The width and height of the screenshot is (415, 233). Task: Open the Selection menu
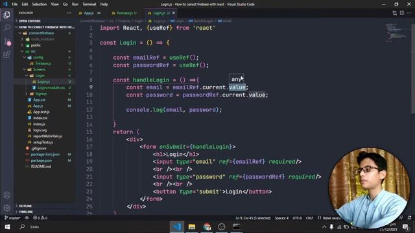pyautogui.click(x=40, y=5)
